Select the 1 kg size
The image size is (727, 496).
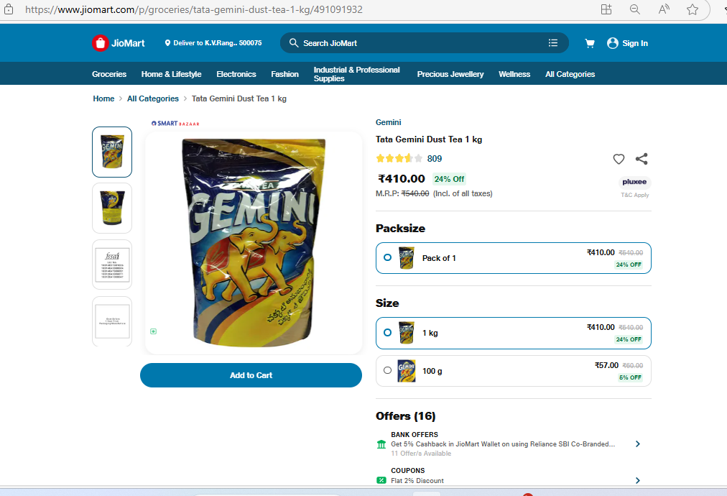coord(388,333)
